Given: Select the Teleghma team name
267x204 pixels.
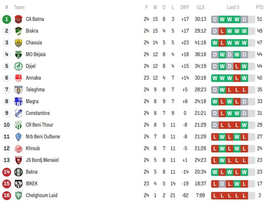Looking at the screenshot, I should point(35,90).
